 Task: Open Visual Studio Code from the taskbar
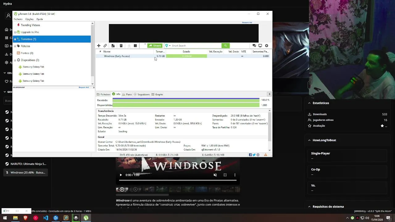(x=46, y=218)
